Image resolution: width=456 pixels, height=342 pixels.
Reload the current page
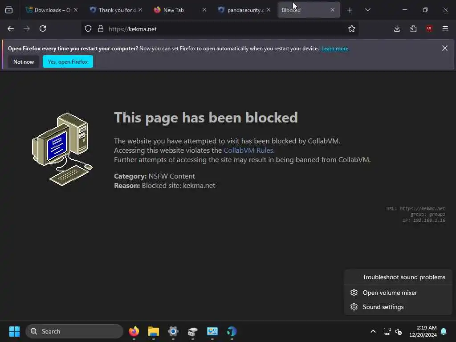point(43,28)
